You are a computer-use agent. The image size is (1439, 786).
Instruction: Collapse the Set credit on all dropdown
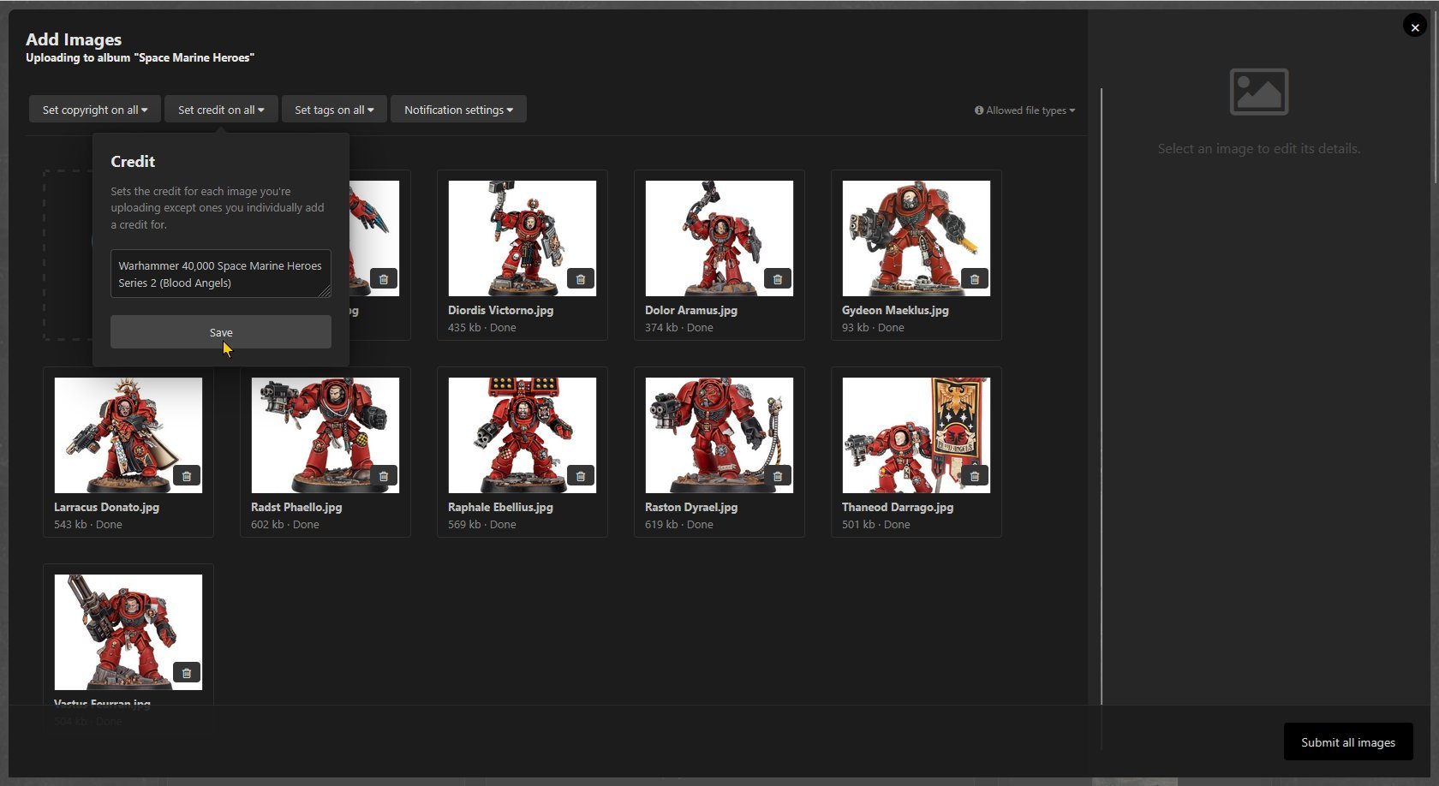[221, 110]
